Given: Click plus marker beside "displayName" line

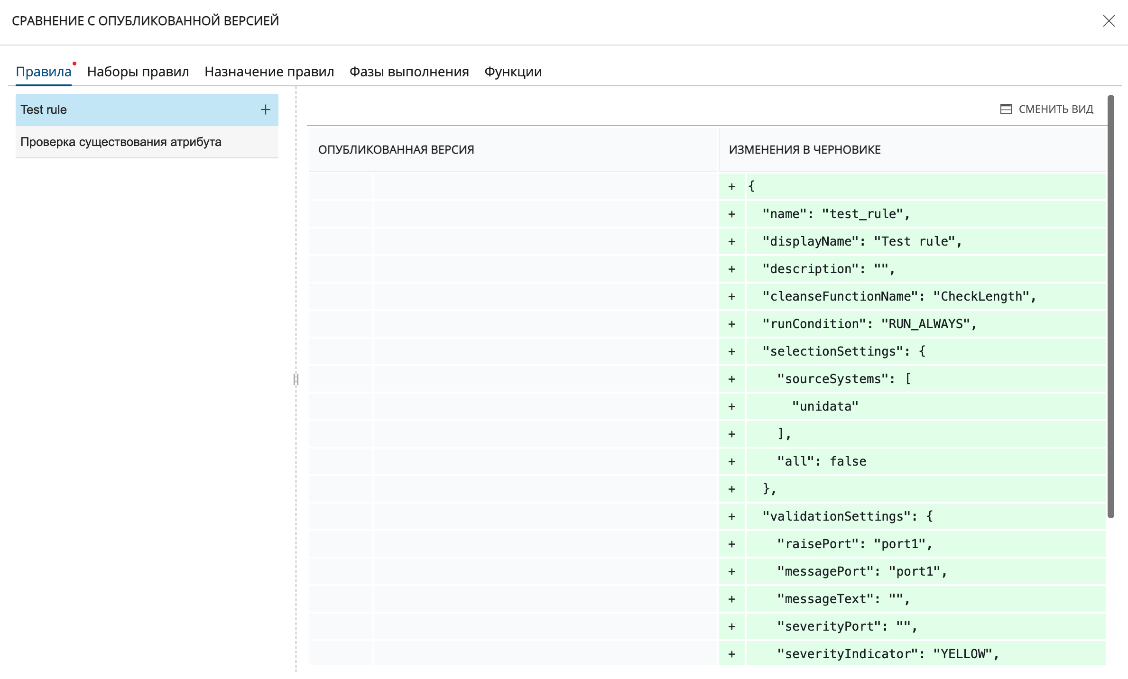Looking at the screenshot, I should [732, 242].
